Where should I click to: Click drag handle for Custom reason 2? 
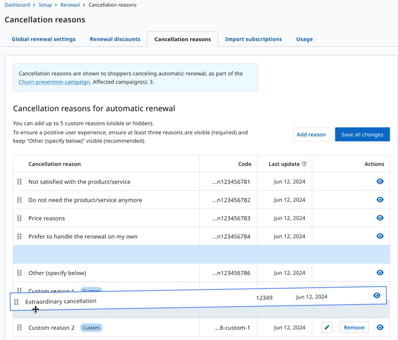pyautogui.click(x=19, y=327)
